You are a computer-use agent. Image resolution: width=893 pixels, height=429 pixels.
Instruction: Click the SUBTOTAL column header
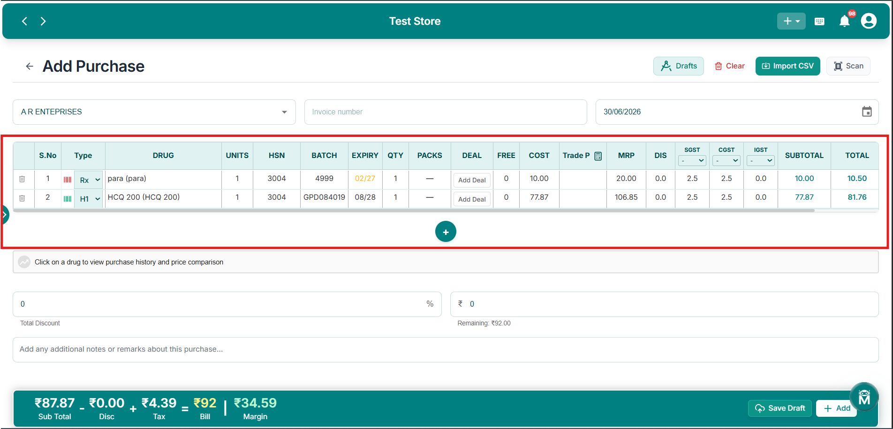pyautogui.click(x=804, y=156)
